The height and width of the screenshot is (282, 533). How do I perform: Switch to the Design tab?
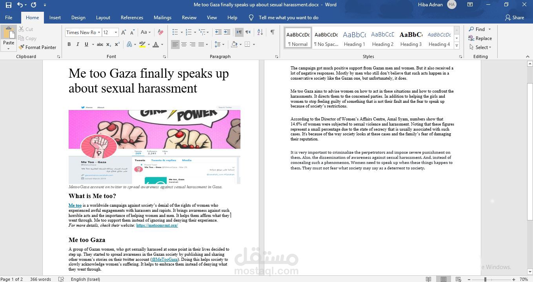click(78, 17)
